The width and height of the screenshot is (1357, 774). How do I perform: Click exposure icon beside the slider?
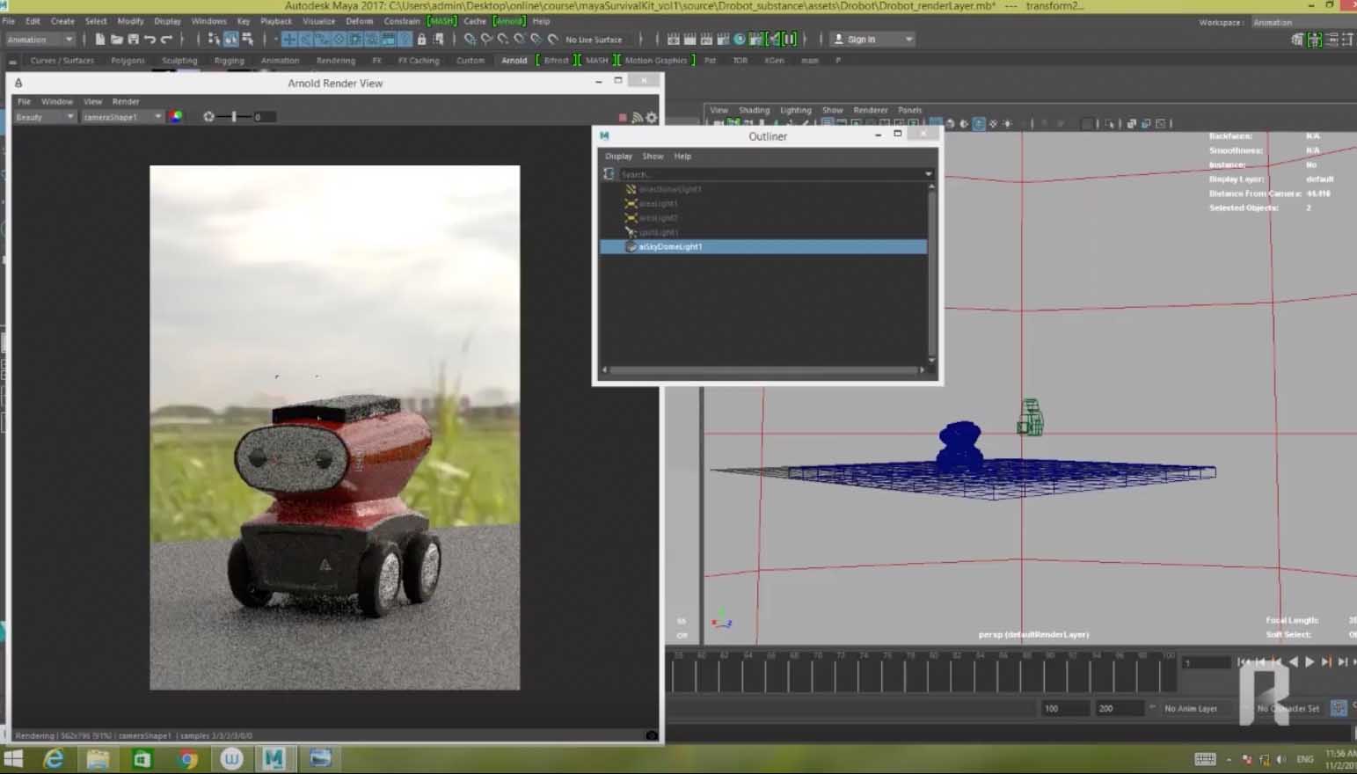(x=208, y=116)
